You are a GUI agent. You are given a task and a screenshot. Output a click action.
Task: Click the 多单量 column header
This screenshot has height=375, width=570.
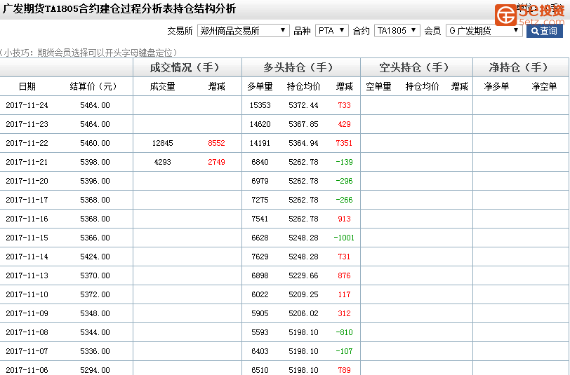click(260, 86)
